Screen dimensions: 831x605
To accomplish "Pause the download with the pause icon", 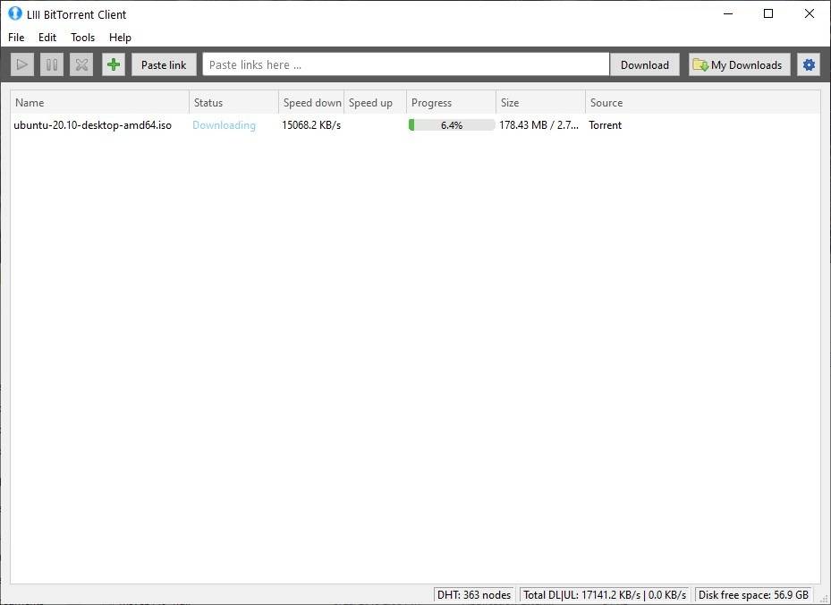I will pyautogui.click(x=51, y=64).
